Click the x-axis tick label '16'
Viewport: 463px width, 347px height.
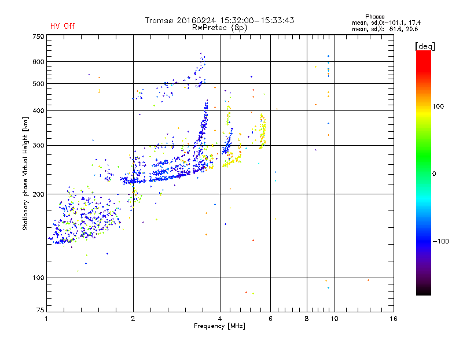pyautogui.click(x=394, y=319)
